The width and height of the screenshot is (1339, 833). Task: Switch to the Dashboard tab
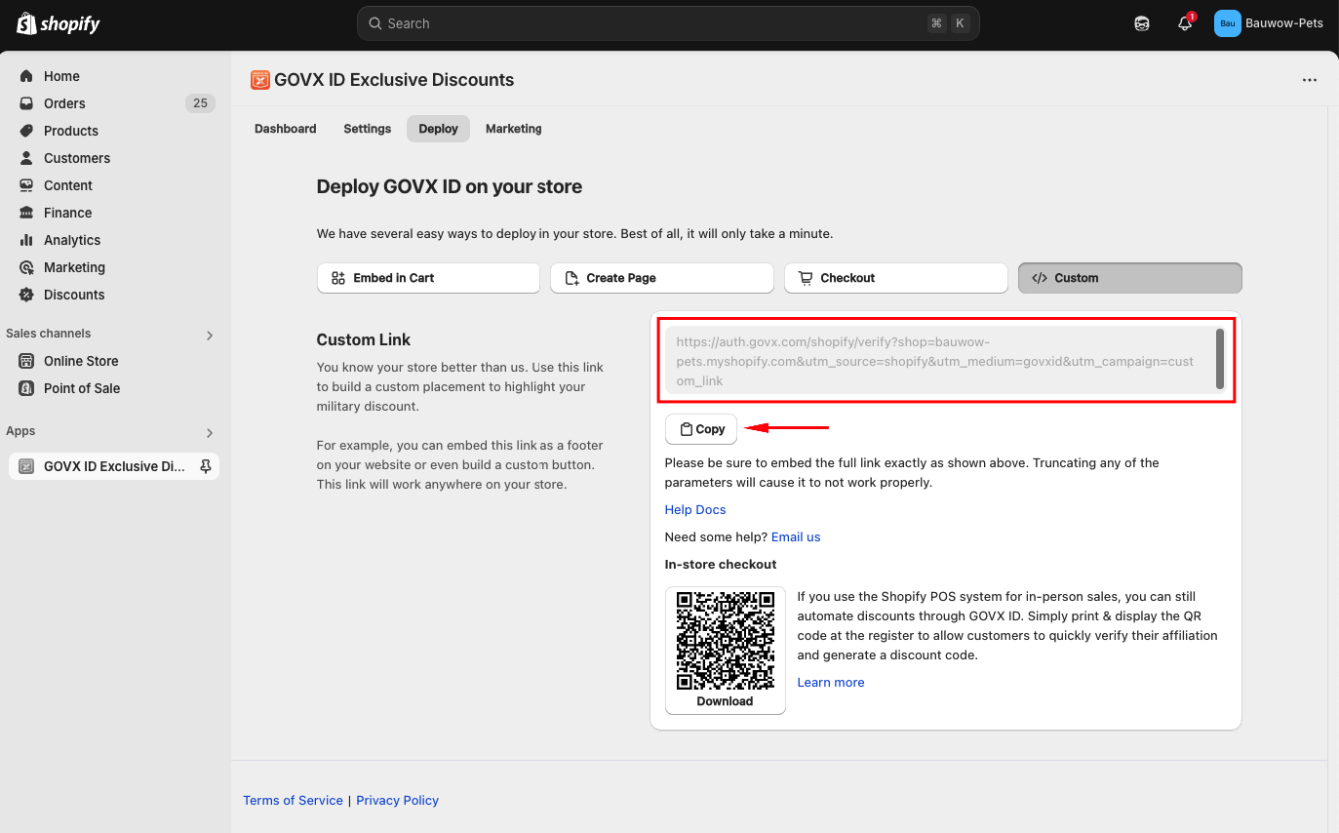click(286, 129)
